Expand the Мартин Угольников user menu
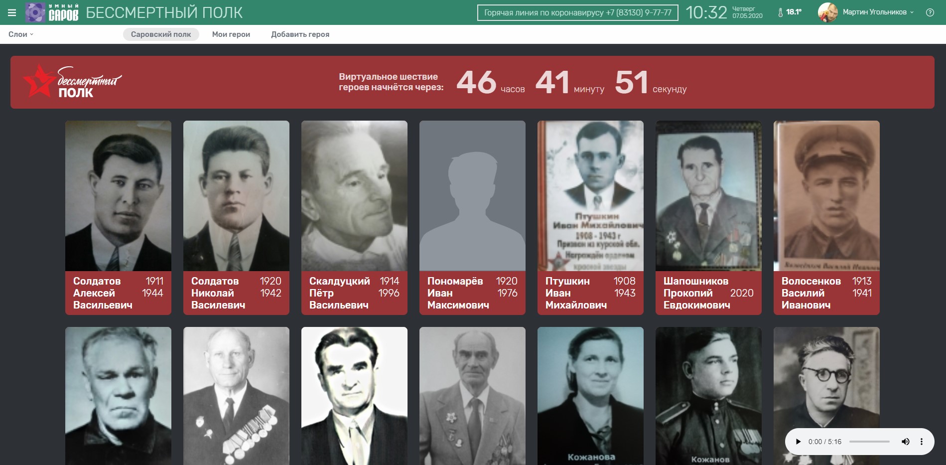This screenshot has width=946, height=465. coord(878,12)
